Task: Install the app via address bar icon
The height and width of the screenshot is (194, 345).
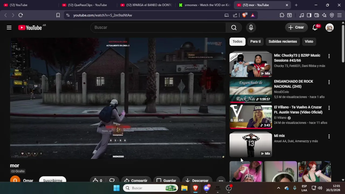Action: 227,15
